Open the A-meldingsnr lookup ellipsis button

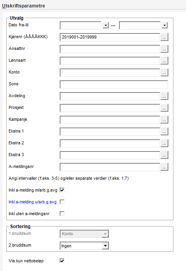pyautogui.click(x=164, y=167)
